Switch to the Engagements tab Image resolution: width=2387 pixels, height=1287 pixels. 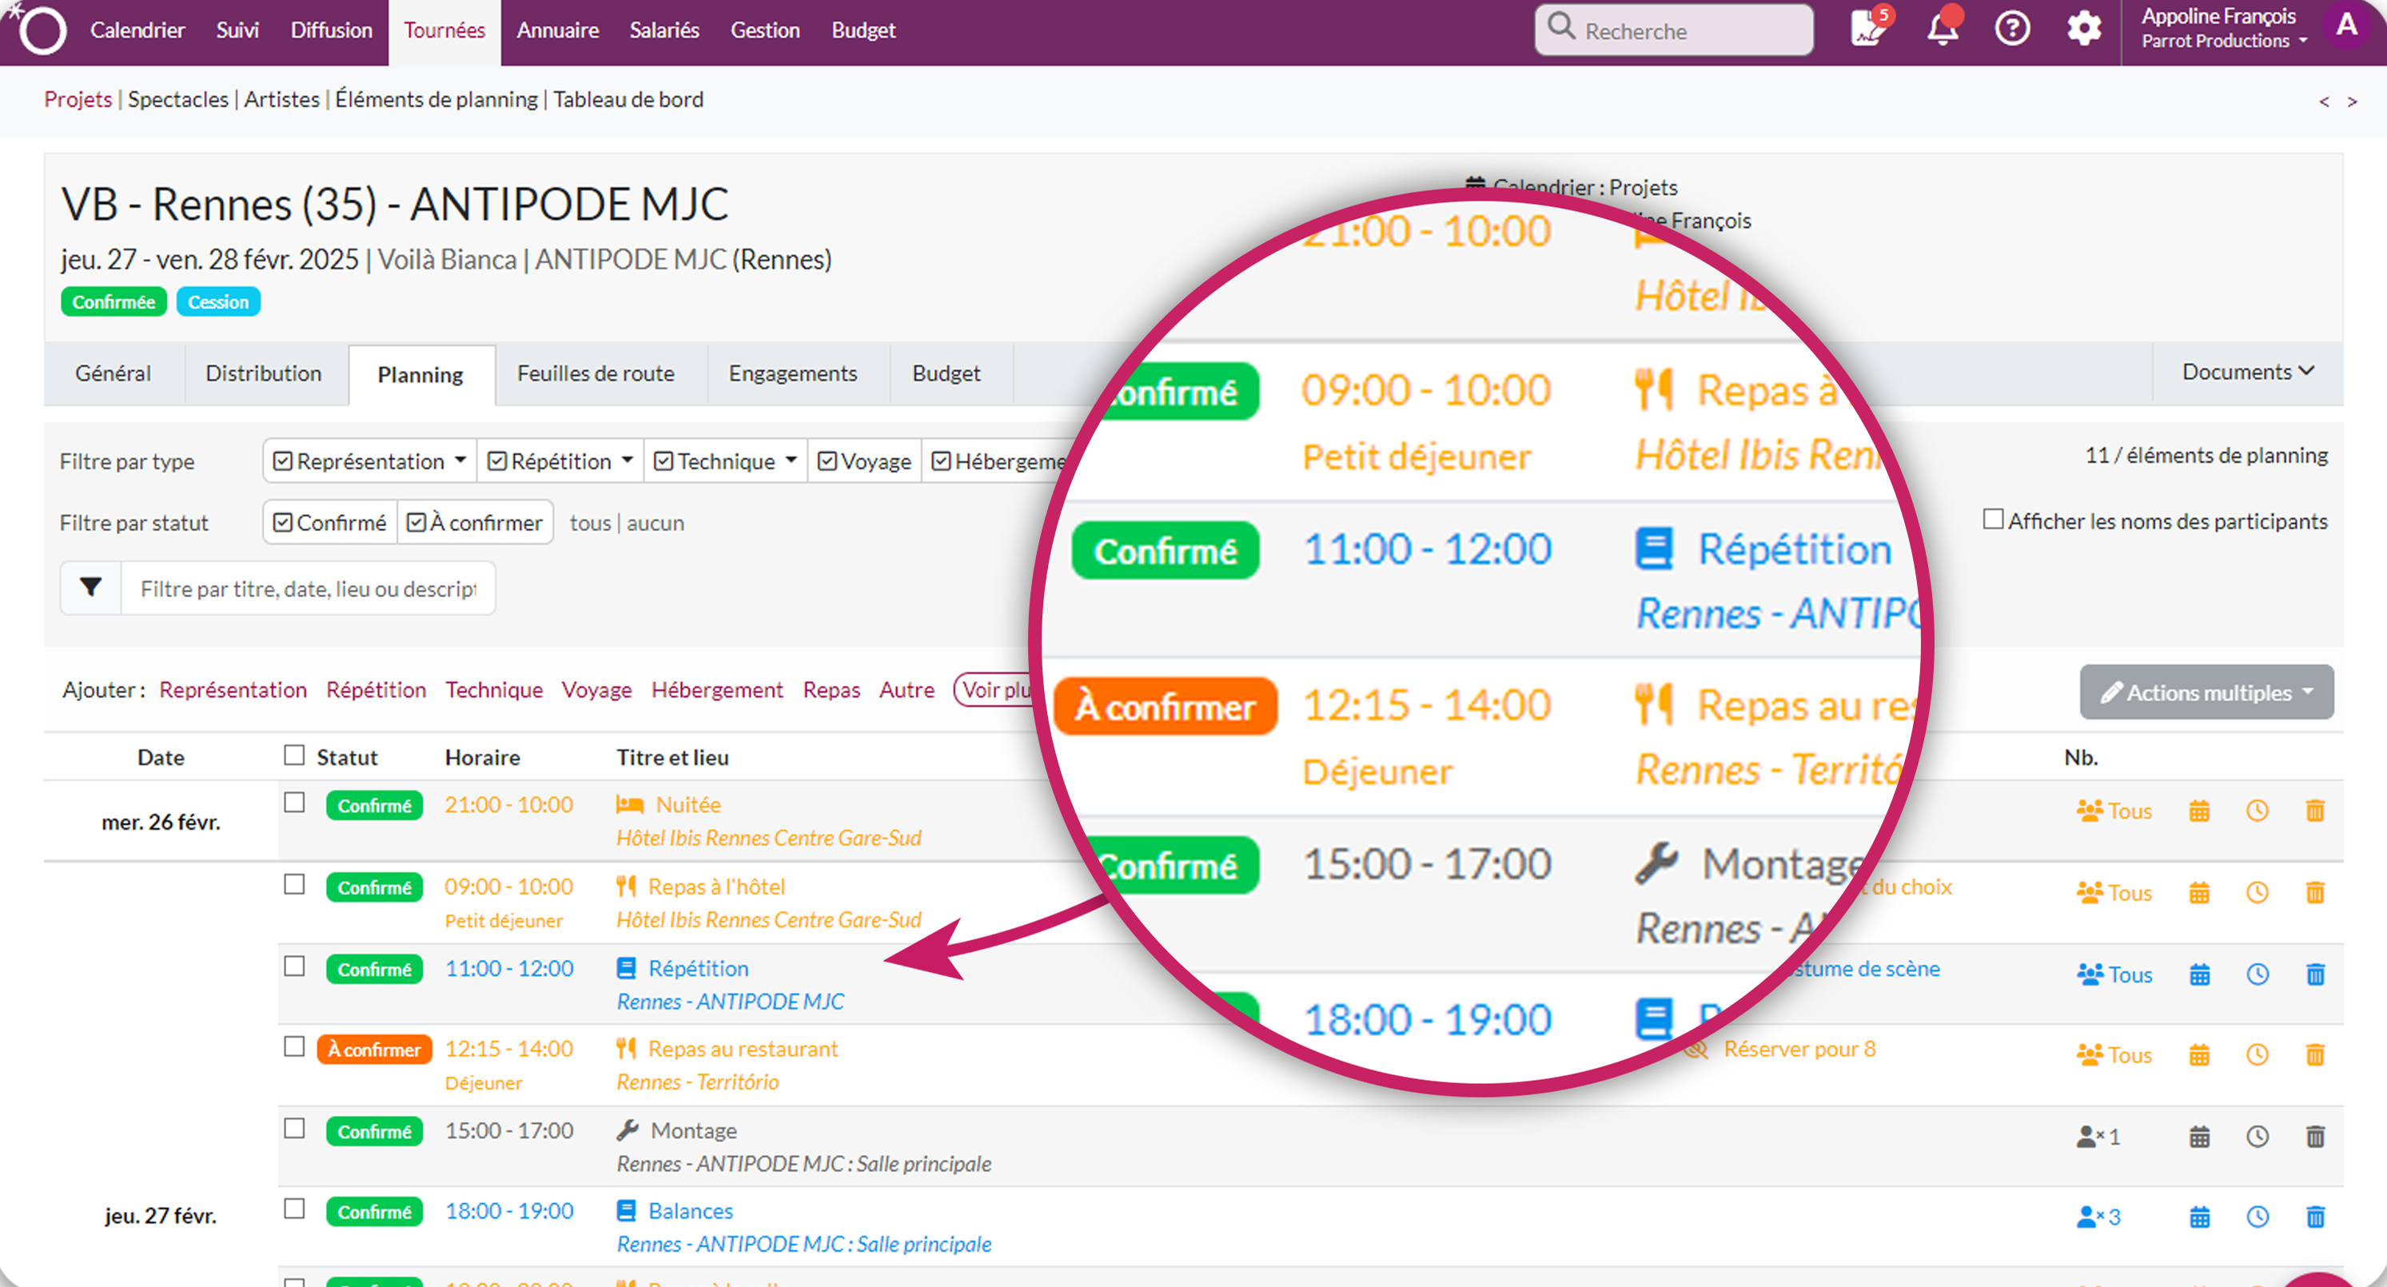(792, 373)
